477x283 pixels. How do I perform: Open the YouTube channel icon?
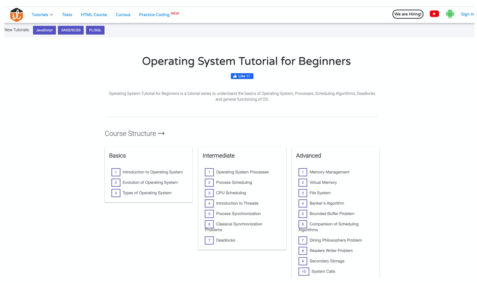tap(434, 14)
